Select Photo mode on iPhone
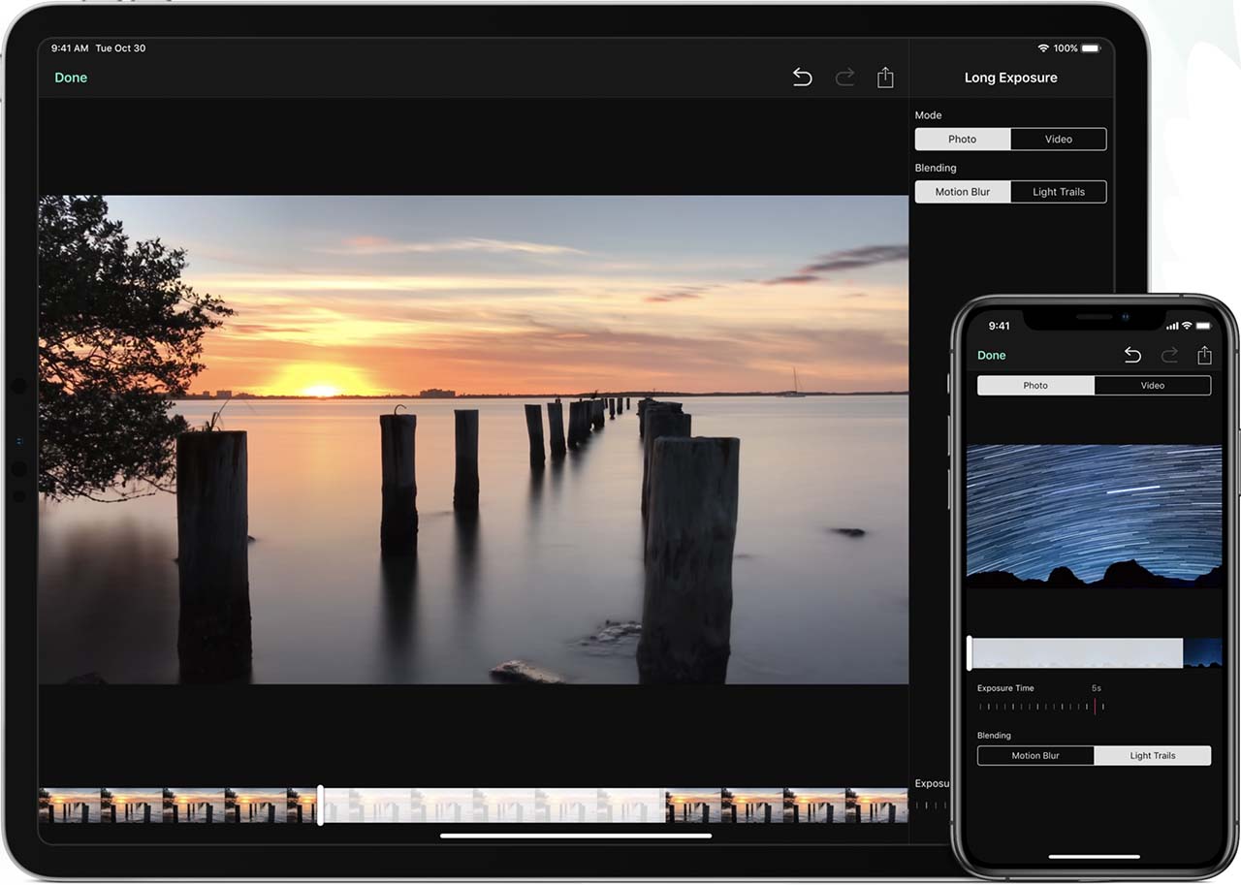The height and width of the screenshot is (885, 1241). click(x=1035, y=386)
